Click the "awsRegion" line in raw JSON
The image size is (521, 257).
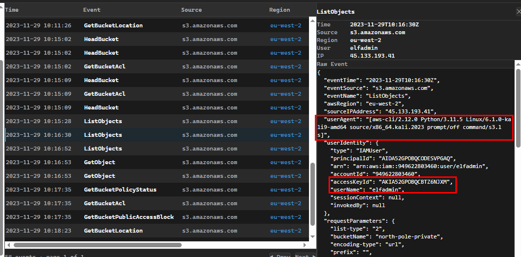(x=363, y=104)
